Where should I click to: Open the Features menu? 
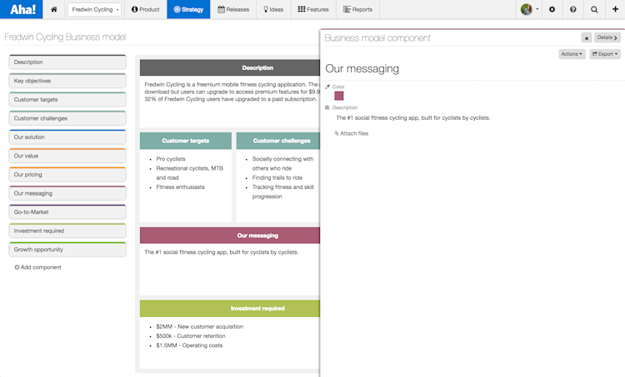pos(313,9)
